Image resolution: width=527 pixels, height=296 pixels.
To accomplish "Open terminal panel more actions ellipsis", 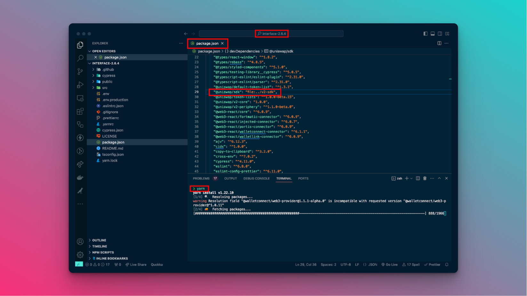I will pyautogui.click(x=432, y=178).
